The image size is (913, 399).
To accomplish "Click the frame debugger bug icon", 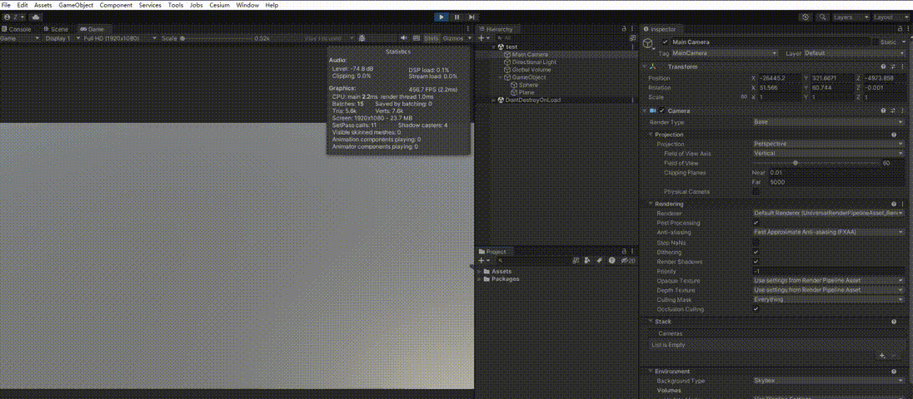I will [362, 37].
